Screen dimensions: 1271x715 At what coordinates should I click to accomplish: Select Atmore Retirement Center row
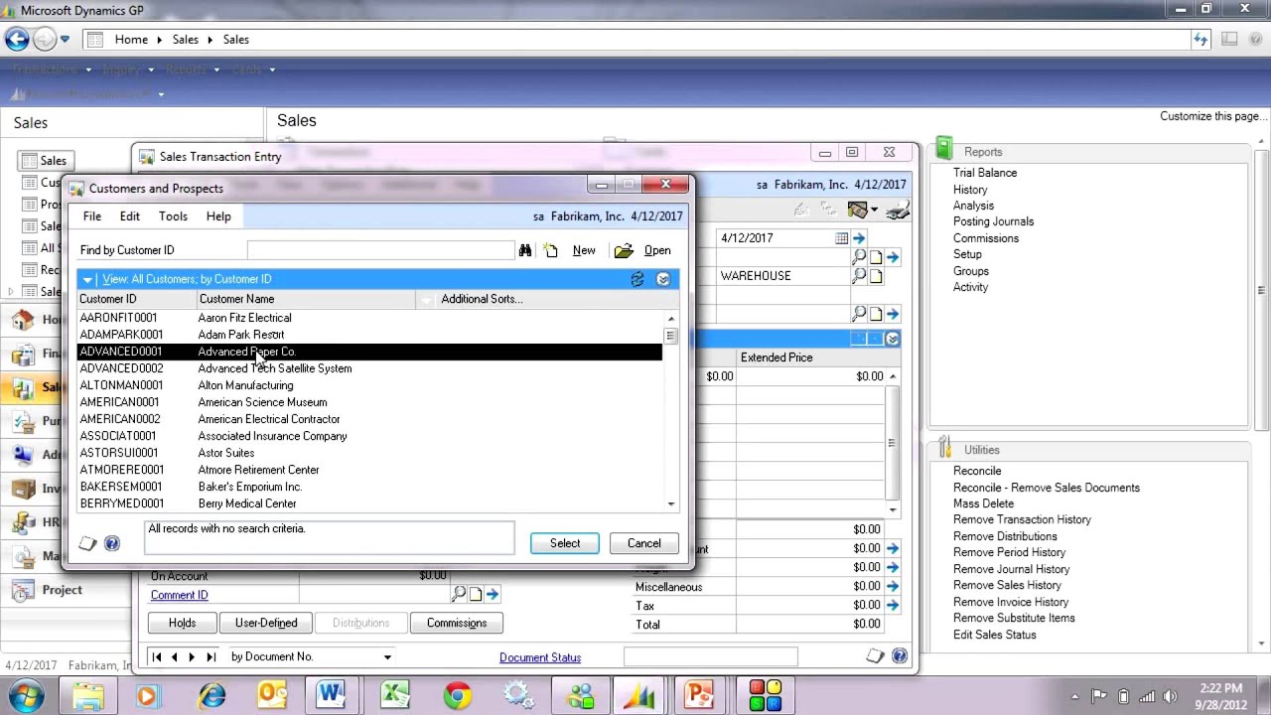[x=369, y=470]
